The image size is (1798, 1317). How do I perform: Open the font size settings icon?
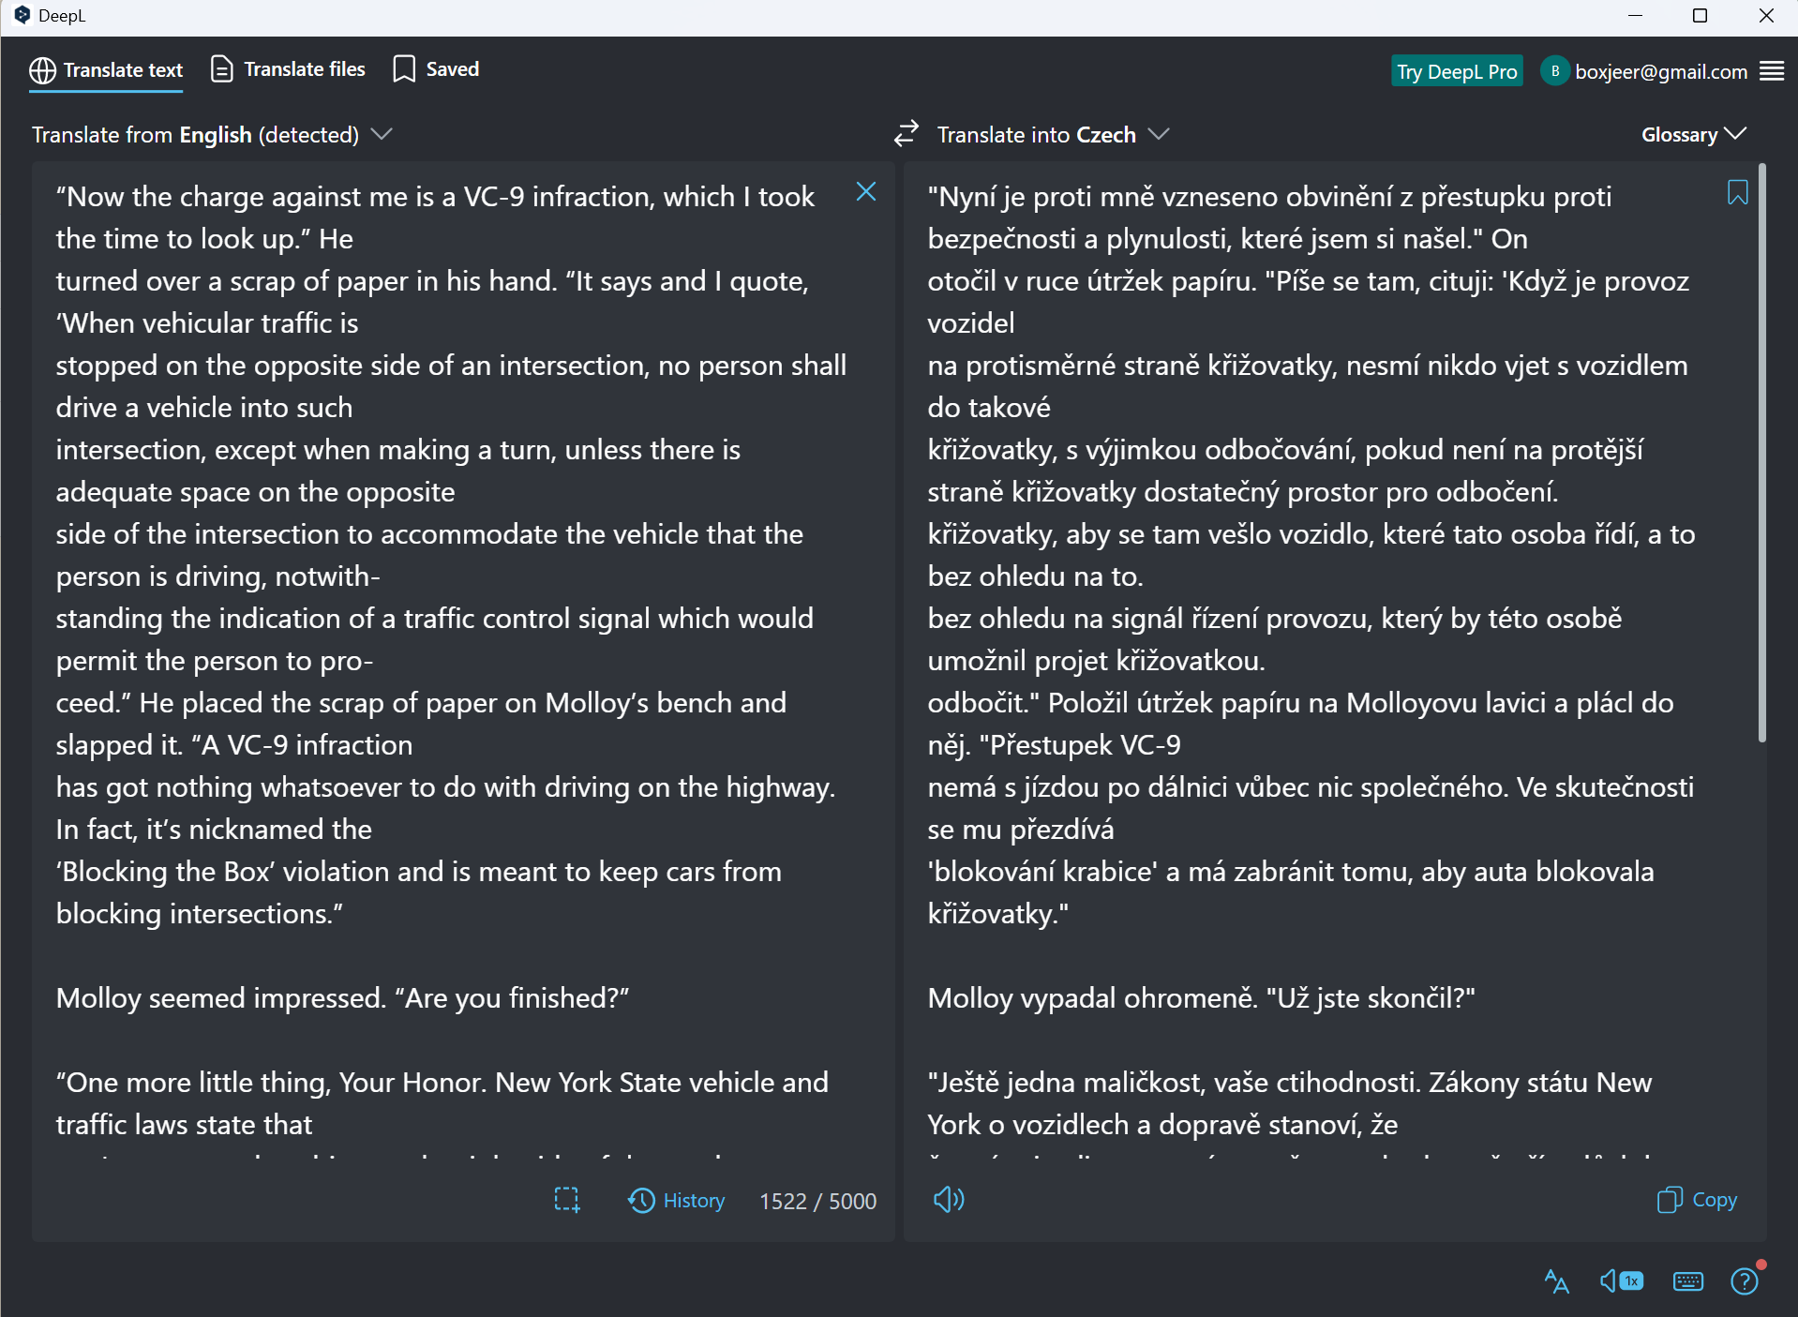pyautogui.click(x=1556, y=1280)
